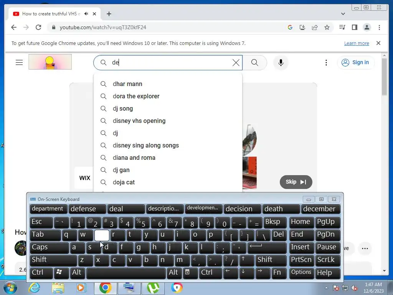393x295 pixels.
Task: Submit search with magnifier button
Action: point(254,63)
